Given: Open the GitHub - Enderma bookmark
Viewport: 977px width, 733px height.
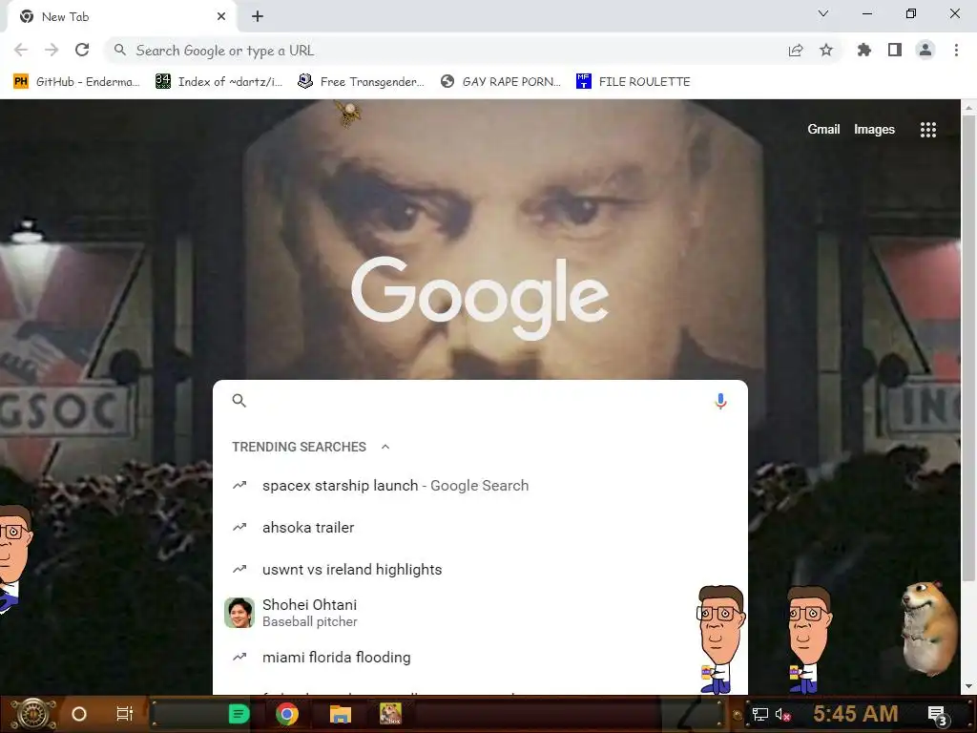Looking at the screenshot, I should 76,82.
